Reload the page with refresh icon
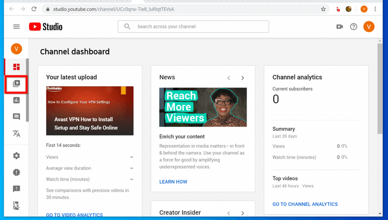388x220 pixels. [x=34, y=9]
